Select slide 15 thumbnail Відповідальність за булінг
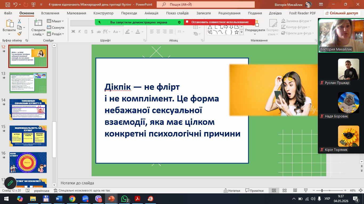This screenshot has height=204, width=364. 28,136
